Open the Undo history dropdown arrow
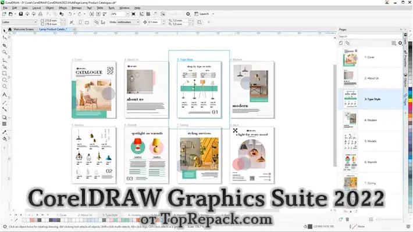 [74, 14]
